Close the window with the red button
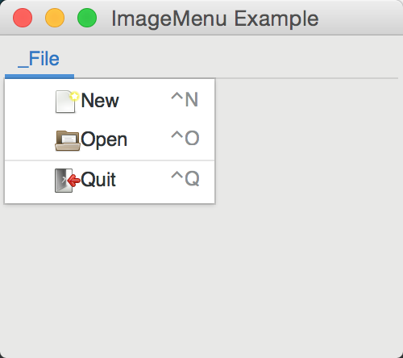The width and height of the screenshot is (403, 358). tap(23, 18)
